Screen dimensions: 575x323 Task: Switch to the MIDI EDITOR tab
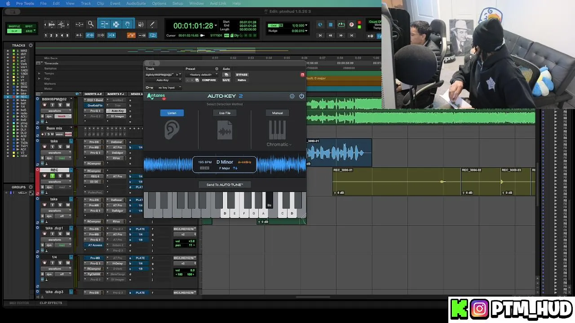19,303
